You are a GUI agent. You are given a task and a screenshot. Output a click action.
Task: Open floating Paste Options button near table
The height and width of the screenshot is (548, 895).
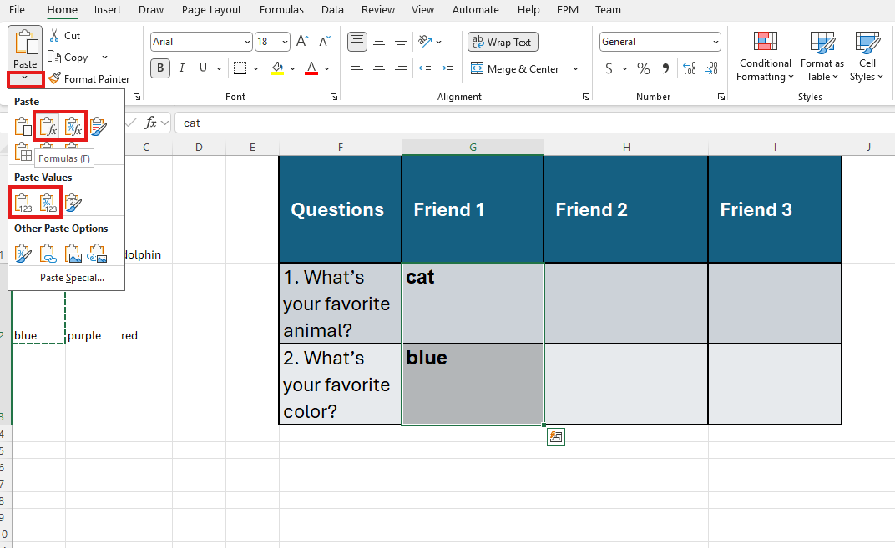[556, 437]
